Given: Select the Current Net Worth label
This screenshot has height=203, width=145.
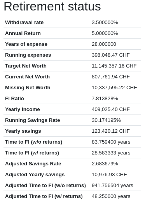Looking at the screenshot, I should (27, 77).
